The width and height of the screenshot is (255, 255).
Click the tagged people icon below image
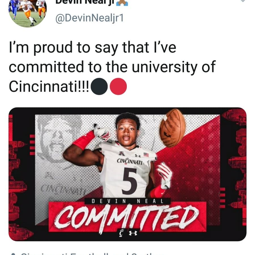(x=14, y=254)
